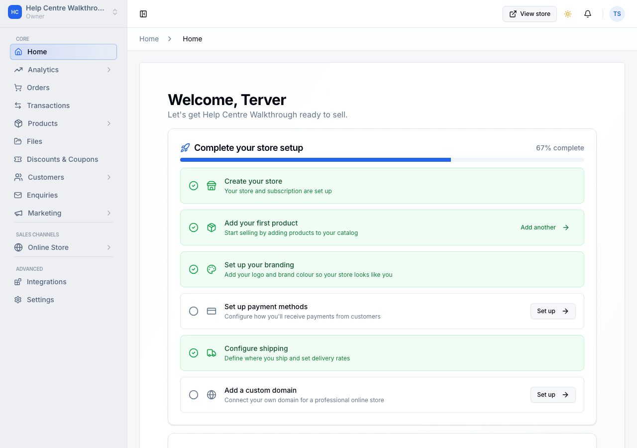Click the Help Centre Walkthrough store name

click(x=65, y=8)
